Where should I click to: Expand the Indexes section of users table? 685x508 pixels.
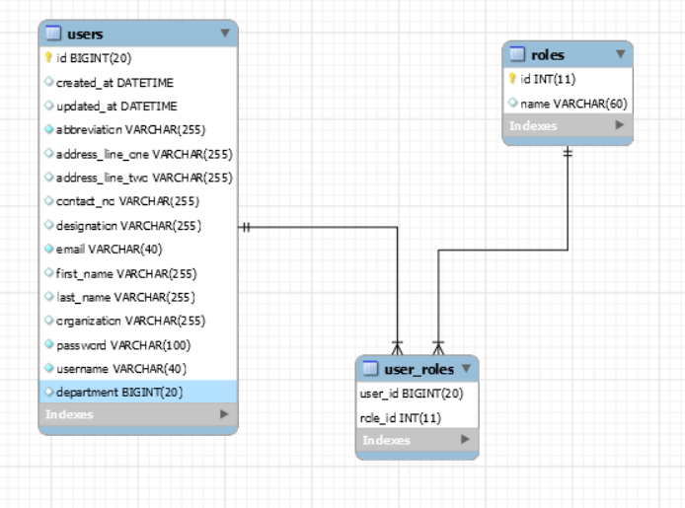[x=224, y=414]
